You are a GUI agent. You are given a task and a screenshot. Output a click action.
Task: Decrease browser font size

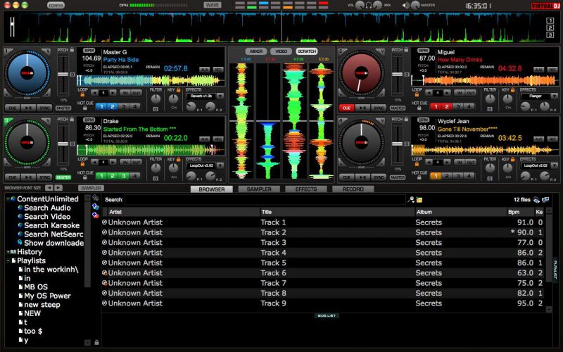tap(49, 188)
